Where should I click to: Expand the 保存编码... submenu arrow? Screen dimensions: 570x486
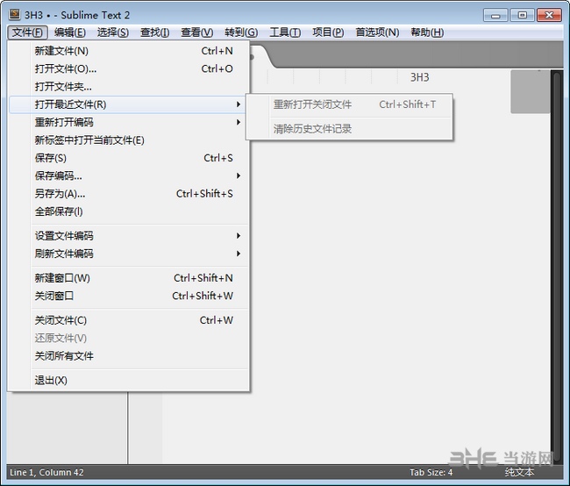point(239,175)
